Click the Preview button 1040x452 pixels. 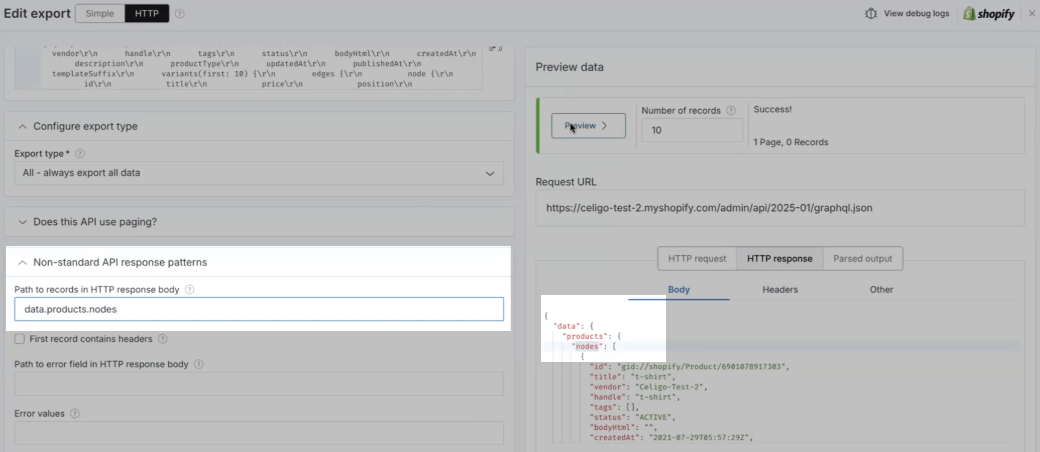pyautogui.click(x=588, y=126)
